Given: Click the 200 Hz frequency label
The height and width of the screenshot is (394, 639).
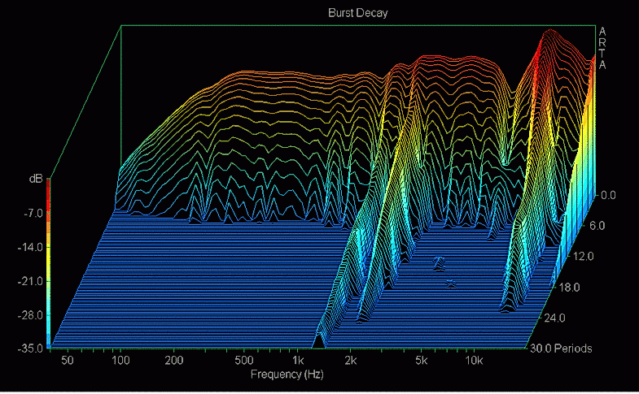Looking at the screenshot, I should coord(174,360).
